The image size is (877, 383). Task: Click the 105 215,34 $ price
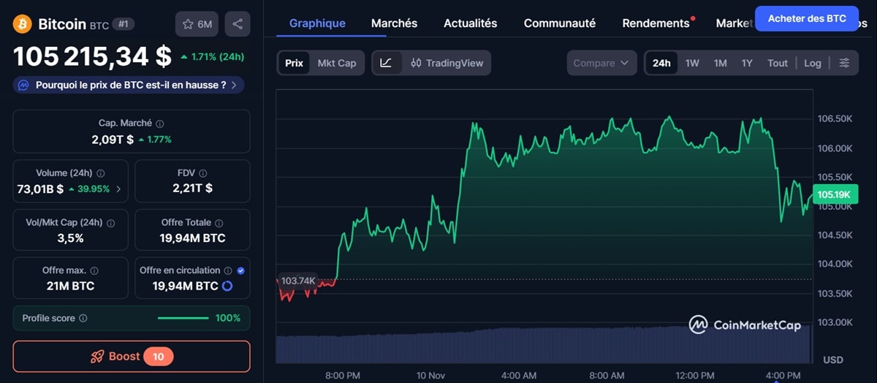click(x=92, y=56)
